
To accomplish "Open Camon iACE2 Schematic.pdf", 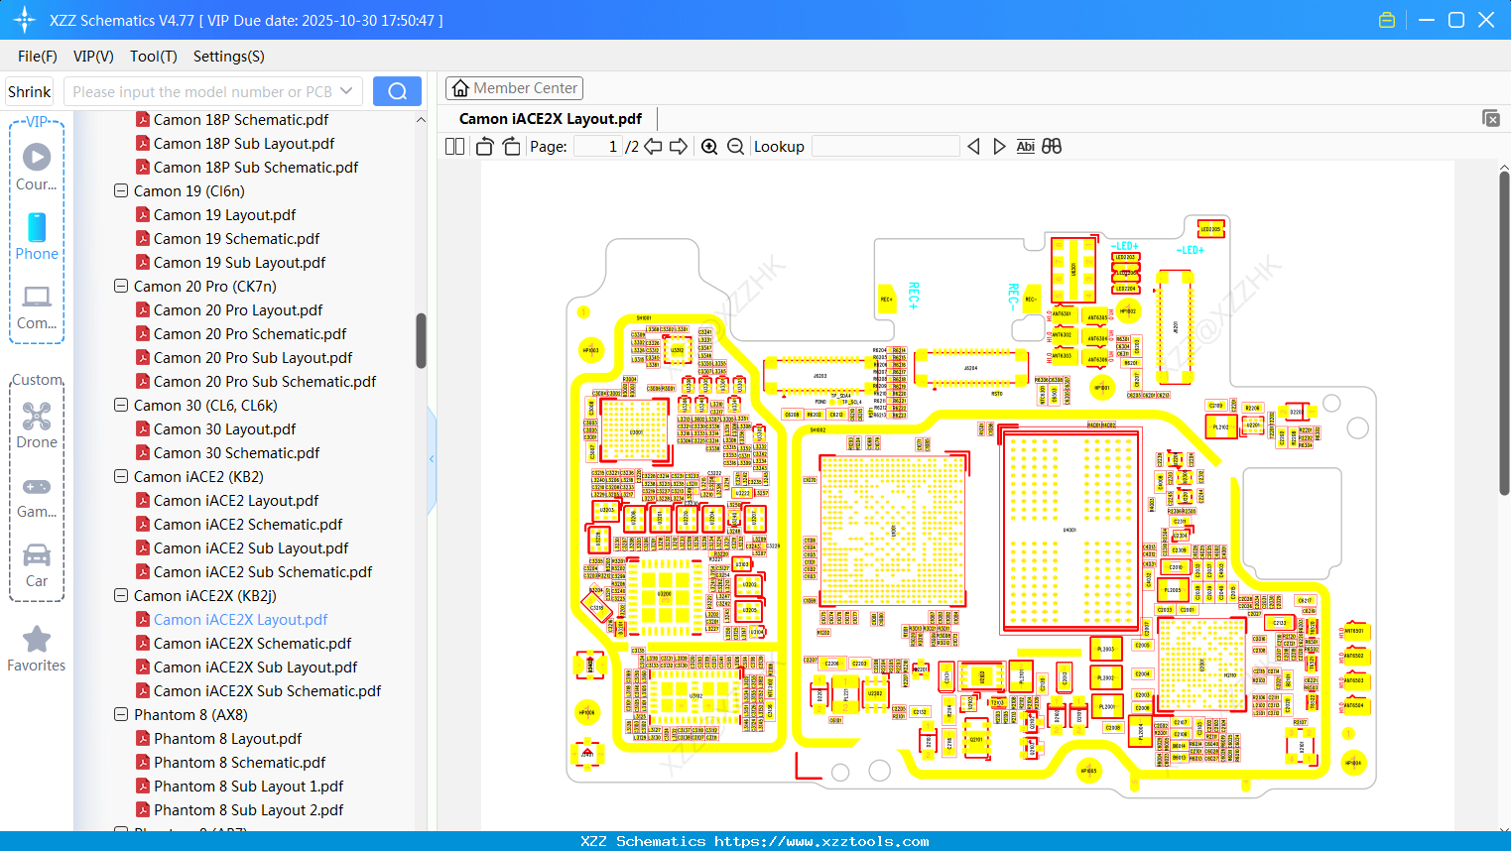I will click(x=248, y=525).
